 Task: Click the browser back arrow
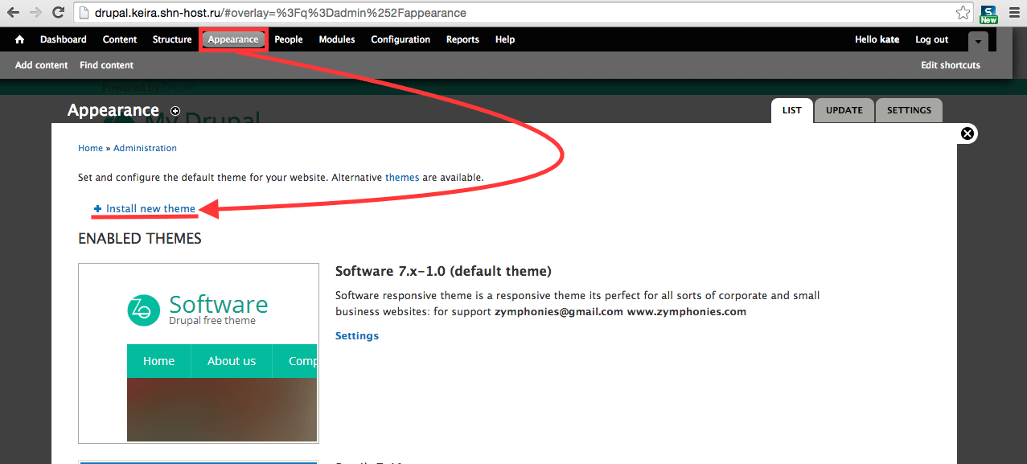[x=14, y=13]
